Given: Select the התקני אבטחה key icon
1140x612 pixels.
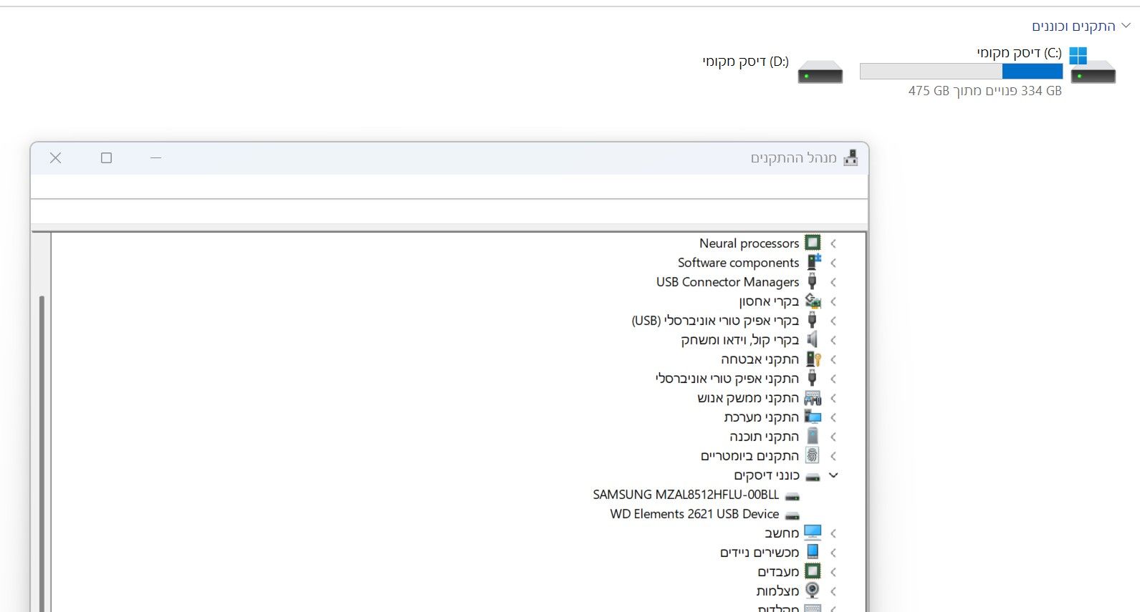Looking at the screenshot, I should click(x=813, y=359).
